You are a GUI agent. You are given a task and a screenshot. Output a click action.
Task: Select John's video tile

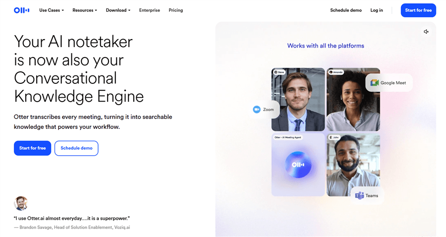click(x=353, y=165)
